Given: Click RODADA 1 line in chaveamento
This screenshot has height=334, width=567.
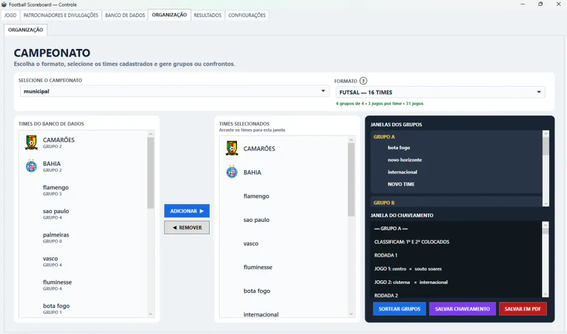Looking at the screenshot, I should click(386, 255).
